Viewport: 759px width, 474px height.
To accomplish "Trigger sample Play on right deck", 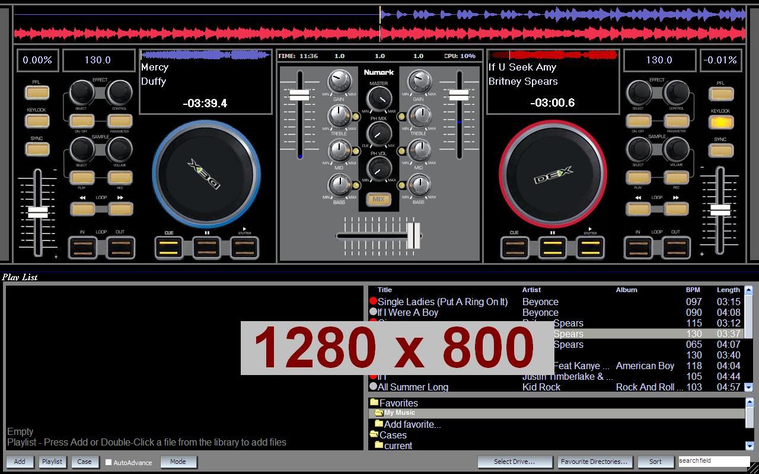I will pos(639,178).
